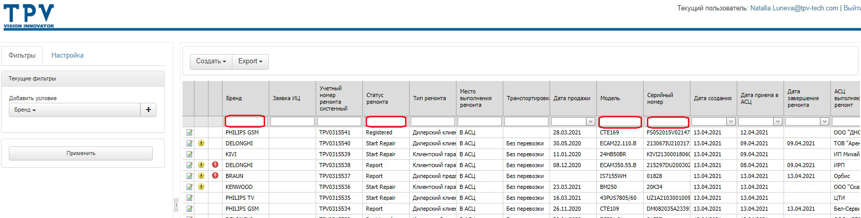Open Дата приема в АСЦ filter dropdown
861x218 pixels.
tap(777, 121)
